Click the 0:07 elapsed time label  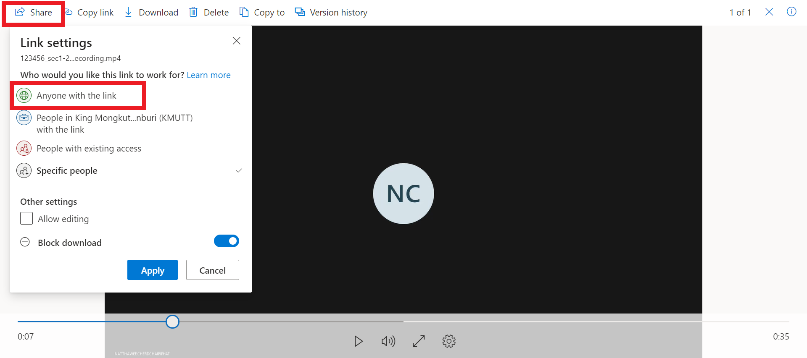click(x=26, y=337)
